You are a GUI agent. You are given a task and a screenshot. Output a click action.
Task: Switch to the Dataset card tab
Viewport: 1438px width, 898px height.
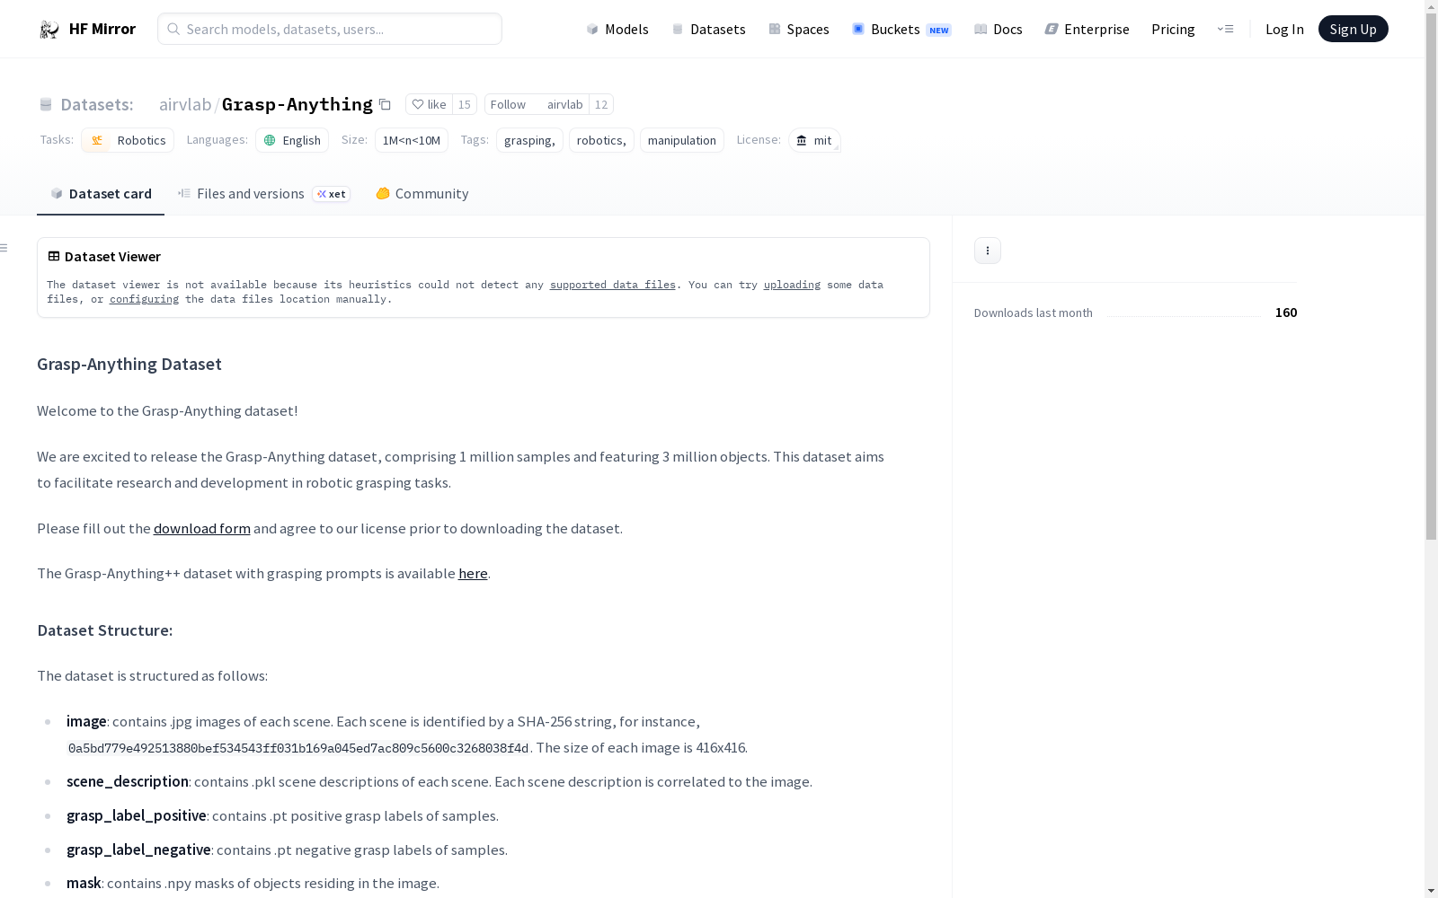[101, 193]
